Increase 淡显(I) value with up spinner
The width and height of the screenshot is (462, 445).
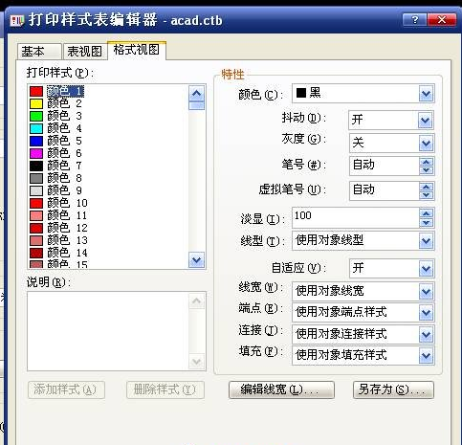(x=427, y=213)
